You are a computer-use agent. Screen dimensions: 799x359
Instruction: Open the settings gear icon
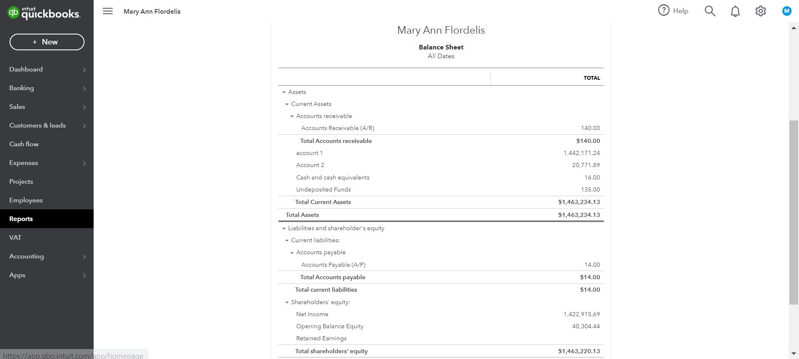click(x=761, y=11)
